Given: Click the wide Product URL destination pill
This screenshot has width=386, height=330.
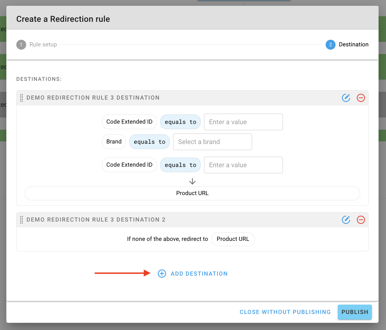Looking at the screenshot, I should click(x=192, y=193).
